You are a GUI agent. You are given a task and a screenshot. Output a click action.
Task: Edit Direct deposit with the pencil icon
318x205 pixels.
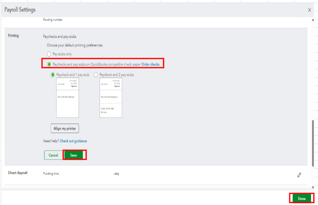(299, 175)
